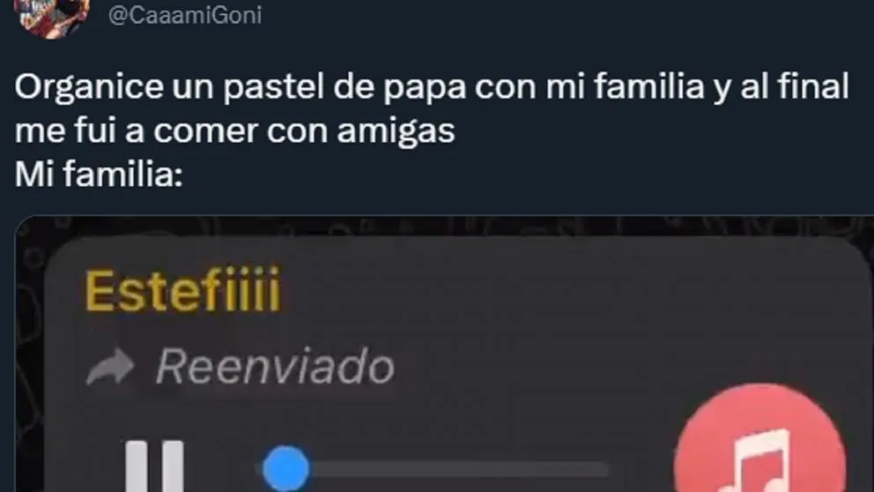Click the dark chat wallpaper background
Viewport: 874px width, 492px height.
click(446, 225)
